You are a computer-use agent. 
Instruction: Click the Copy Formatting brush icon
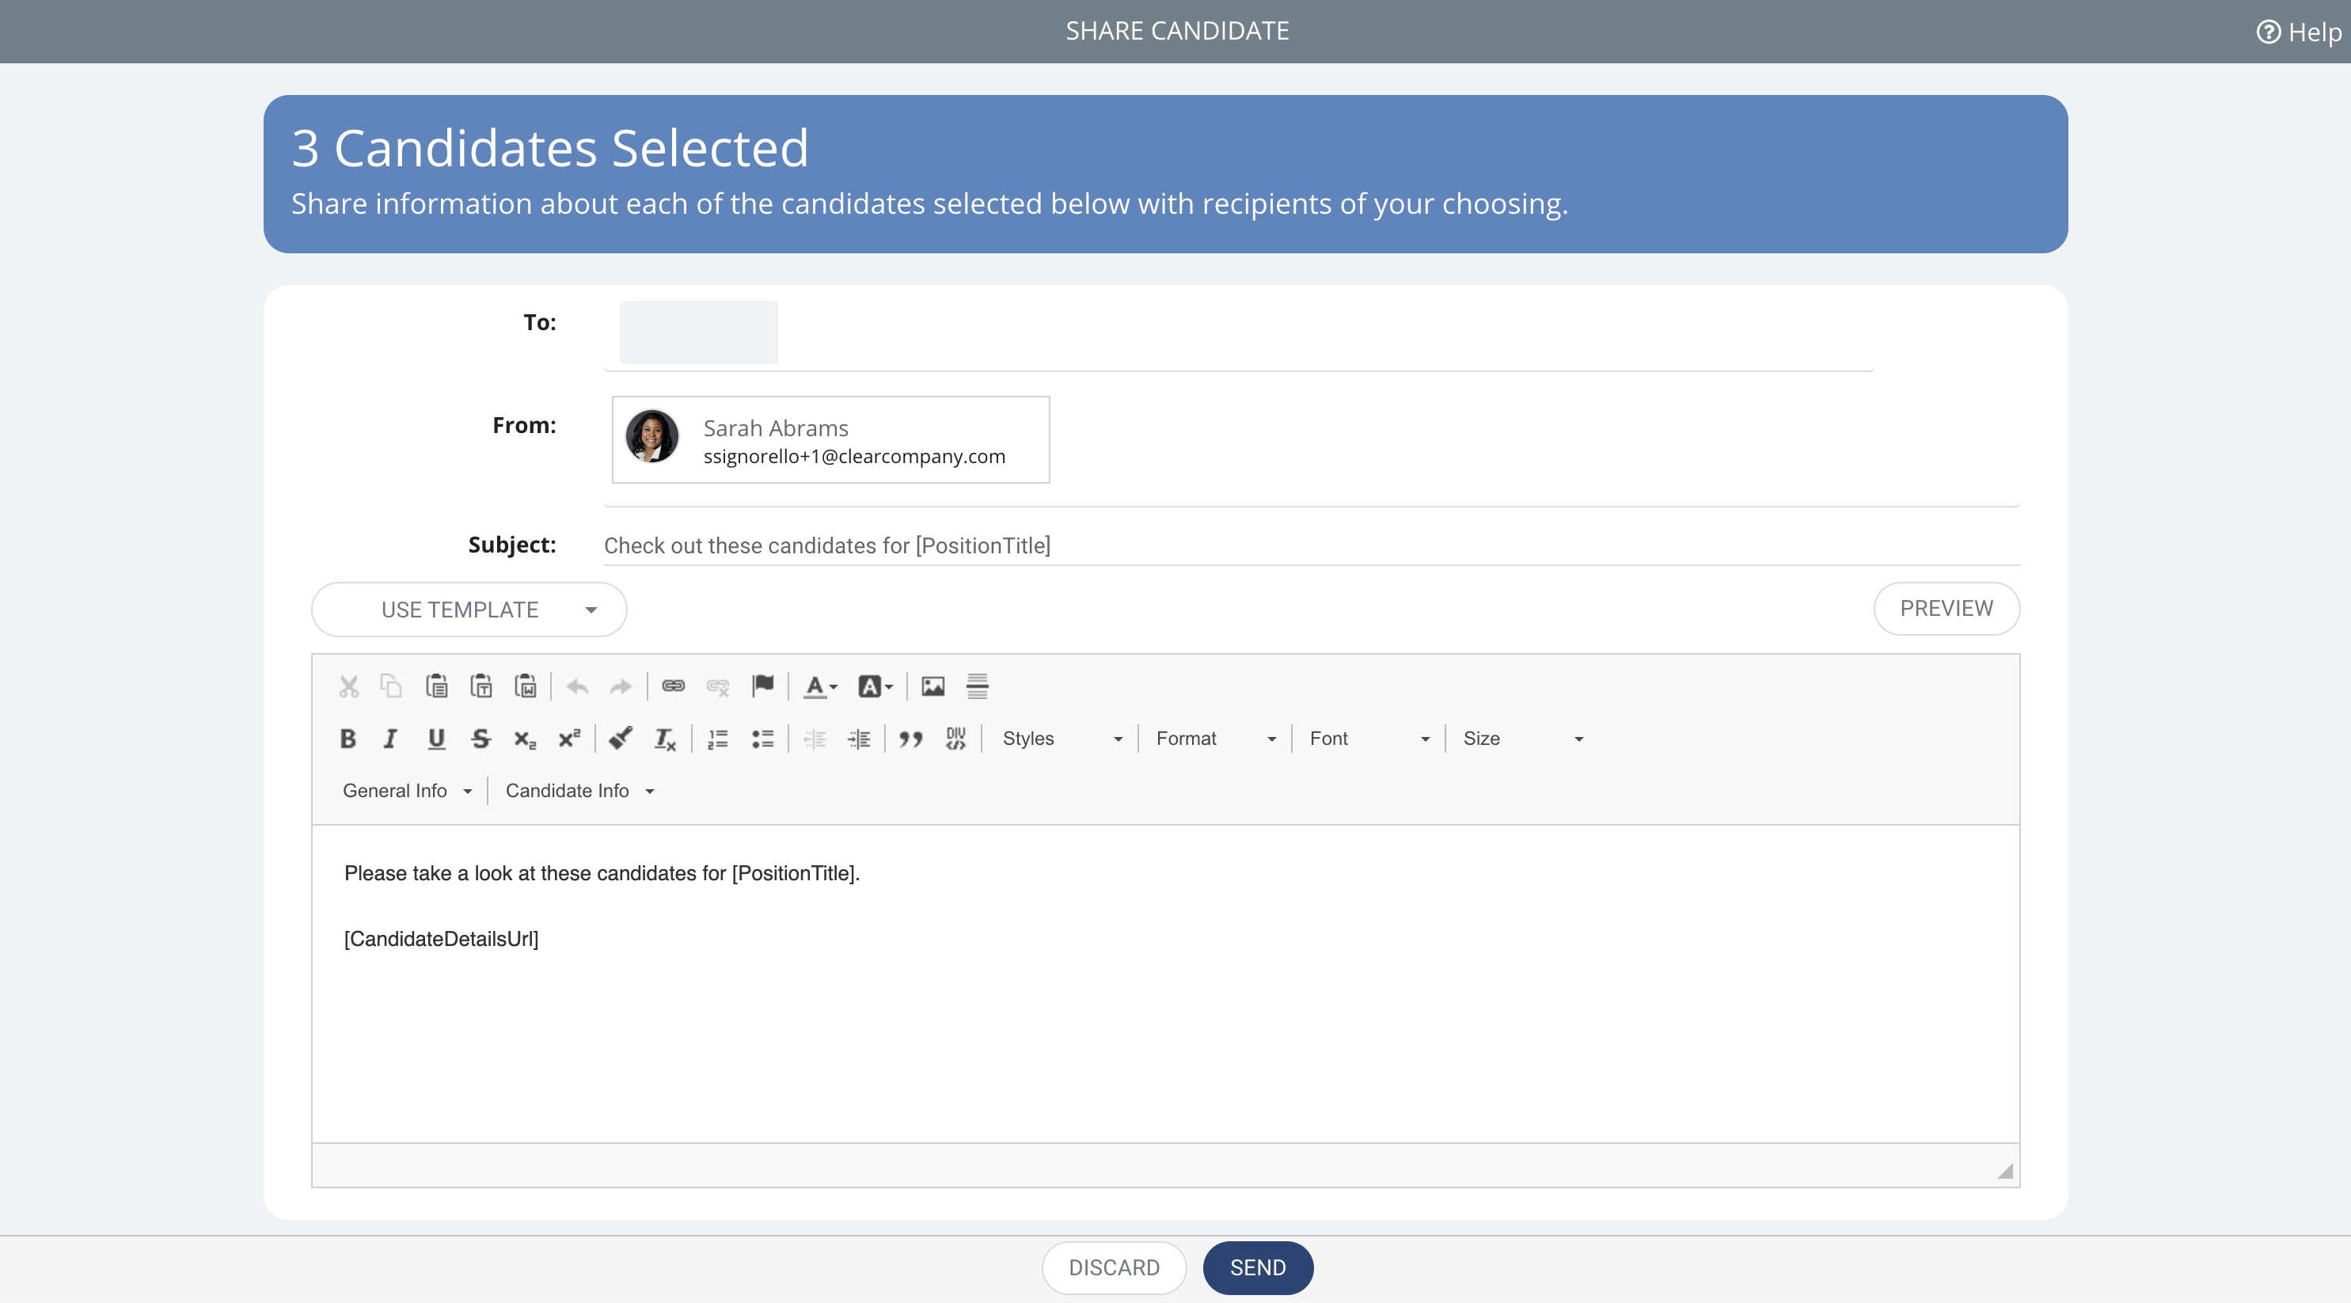(621, 739)
